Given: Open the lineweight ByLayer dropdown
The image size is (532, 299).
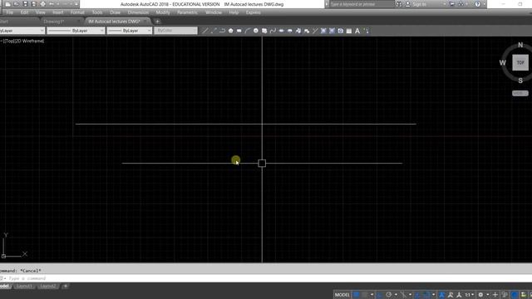Looking at the screenshot, I should 130,31.
